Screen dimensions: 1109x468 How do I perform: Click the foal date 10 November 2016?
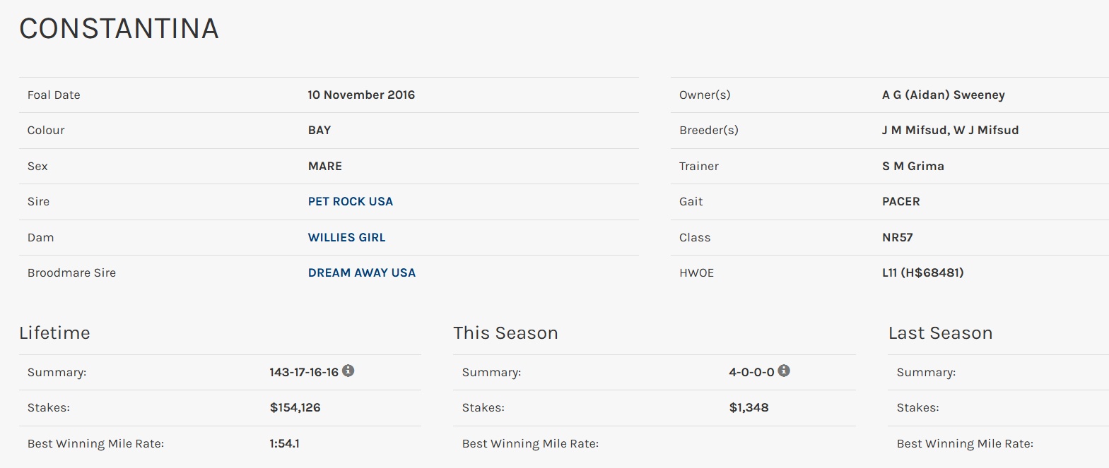(361, 95)
